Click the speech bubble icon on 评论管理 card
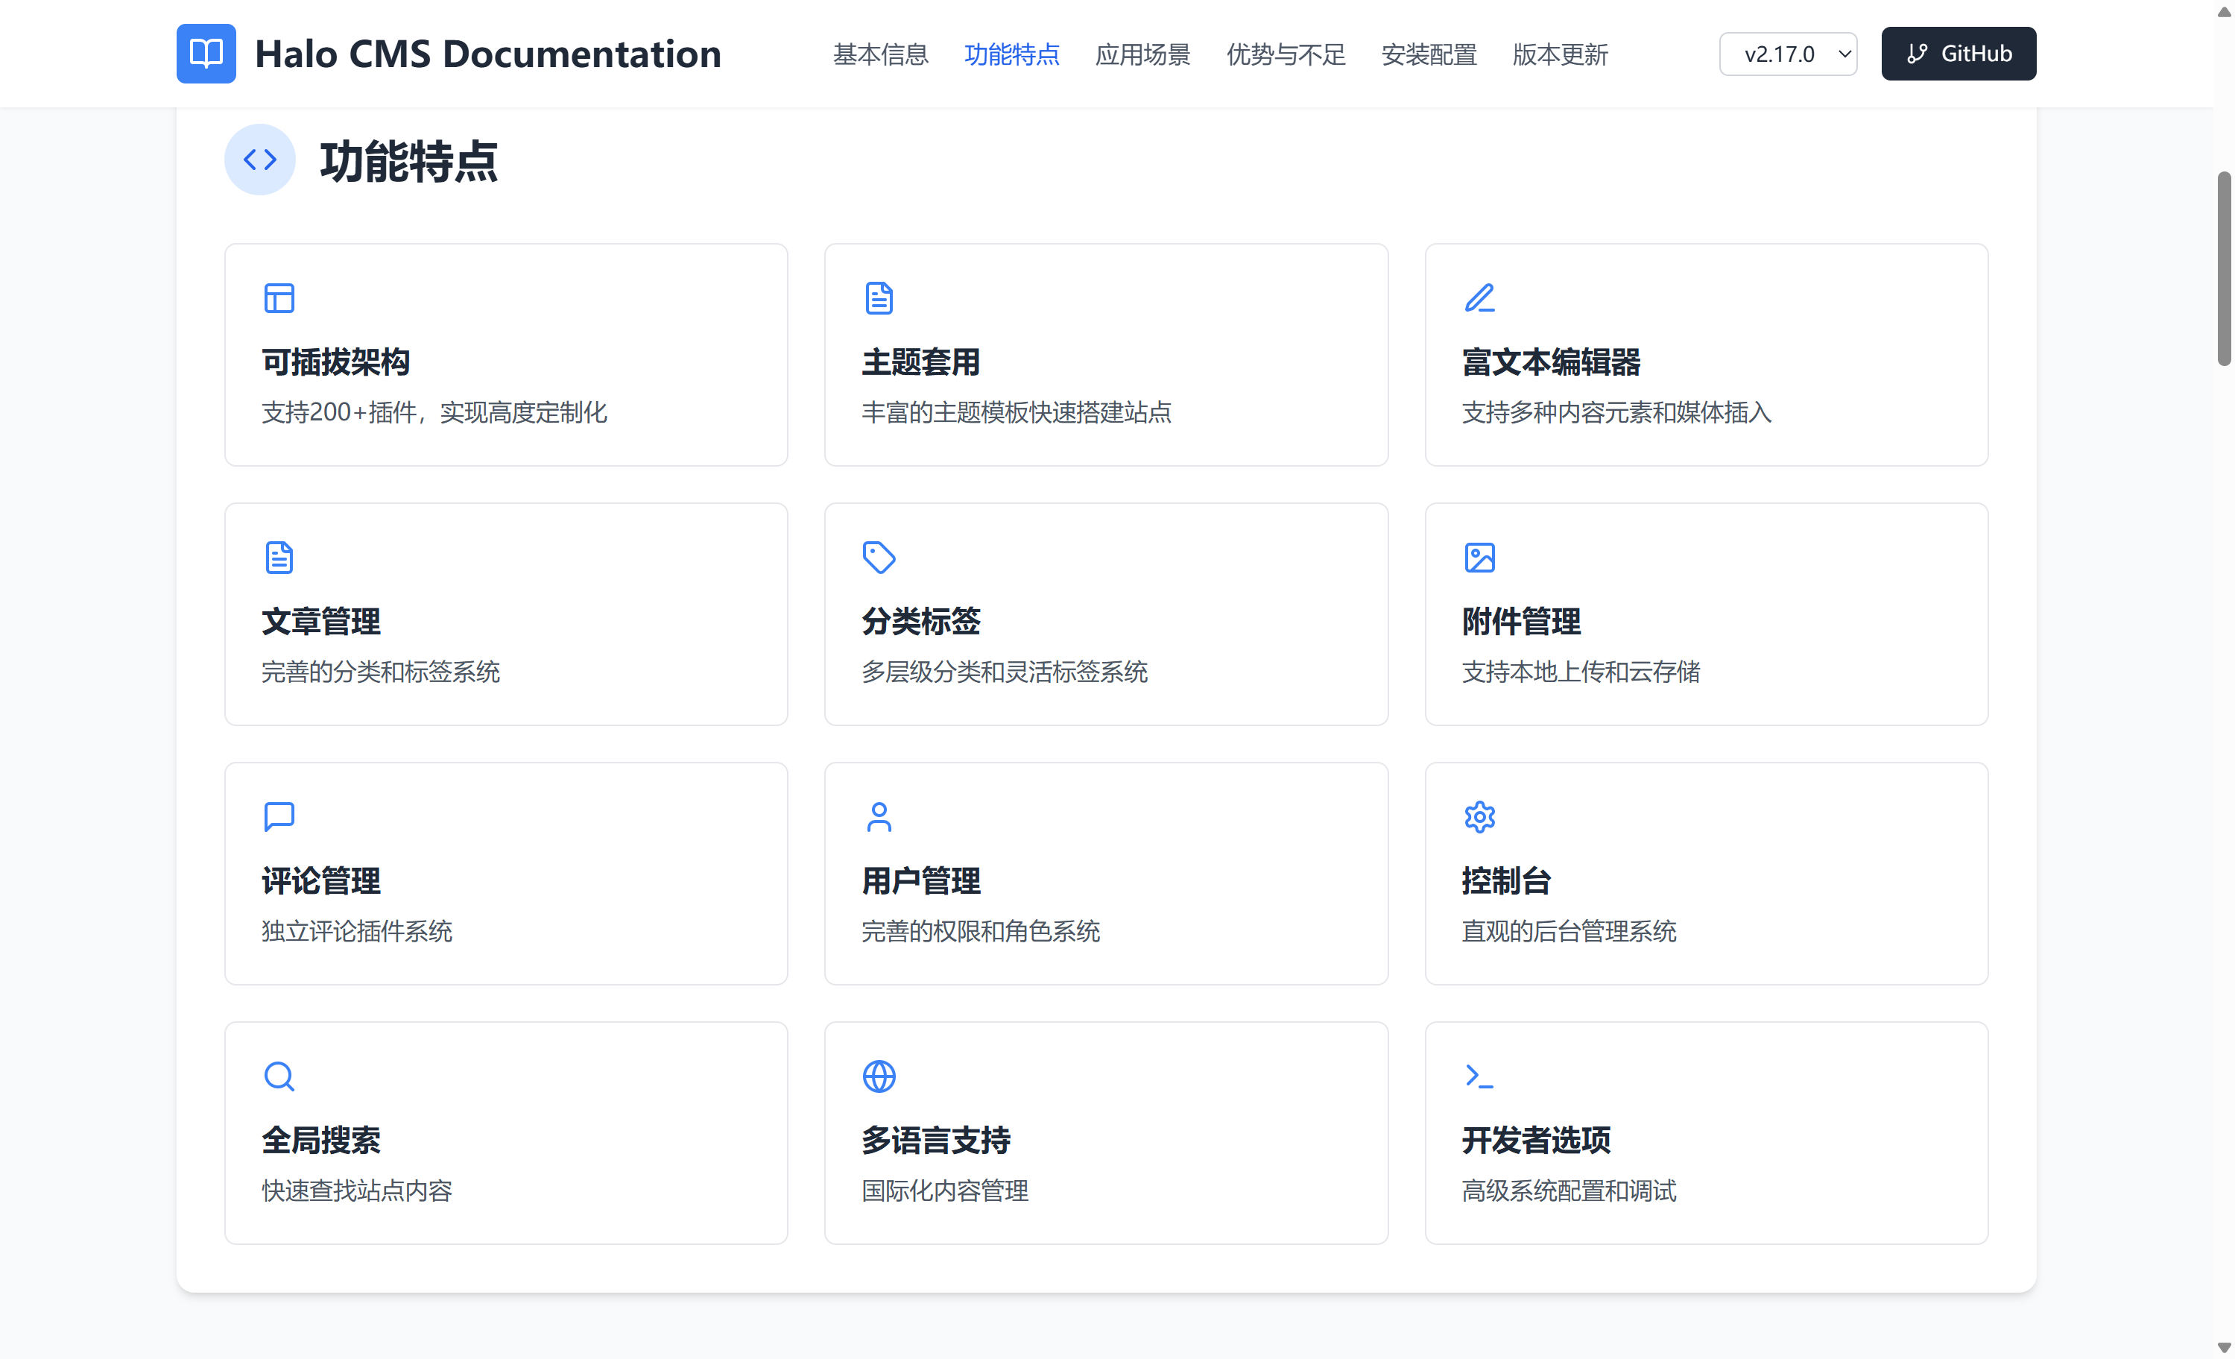 coord(279,816)
